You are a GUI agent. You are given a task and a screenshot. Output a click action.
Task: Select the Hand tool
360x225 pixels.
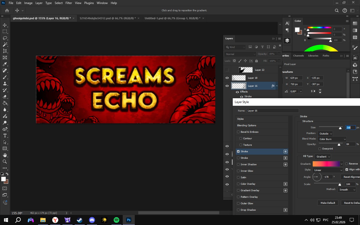5,155
